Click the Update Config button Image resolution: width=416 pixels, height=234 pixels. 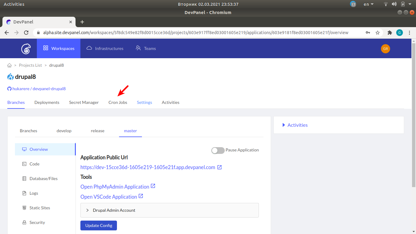[98, 225]
